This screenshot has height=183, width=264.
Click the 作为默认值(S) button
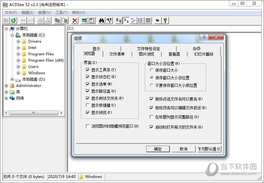pos(209,149)
